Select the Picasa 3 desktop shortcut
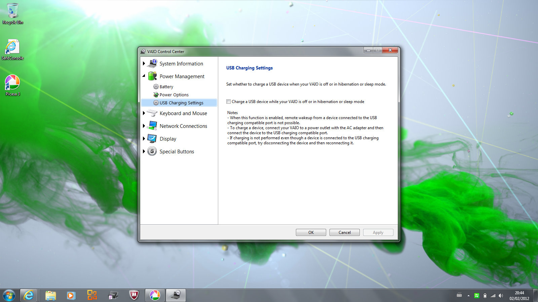538x302 pixels. [12, 85]
